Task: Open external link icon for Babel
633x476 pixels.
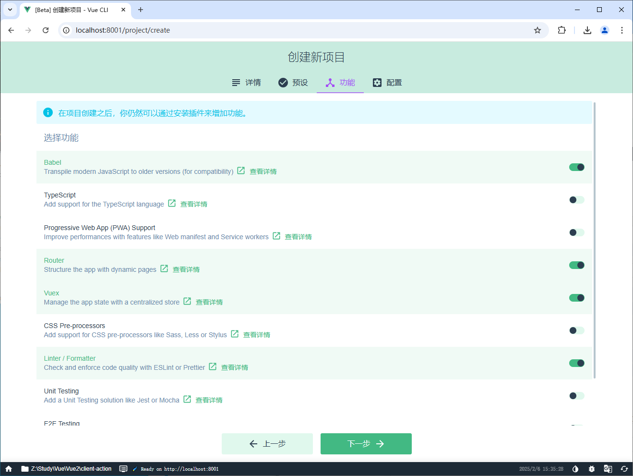Action: point(241,171)
